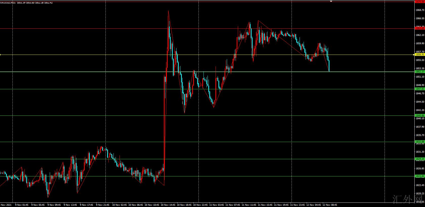Click the 1866.50 price scale value
This screenshot has width=425, height=207.
[420, 18]
